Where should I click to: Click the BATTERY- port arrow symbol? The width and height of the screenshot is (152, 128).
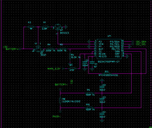[x=60, y=89]
